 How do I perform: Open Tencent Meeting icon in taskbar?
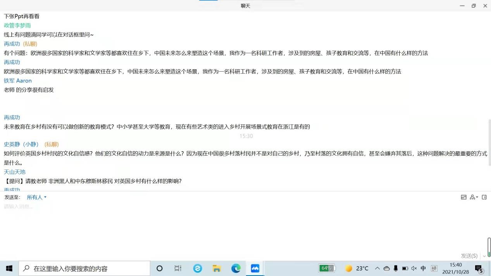click(x=255, y=268)
